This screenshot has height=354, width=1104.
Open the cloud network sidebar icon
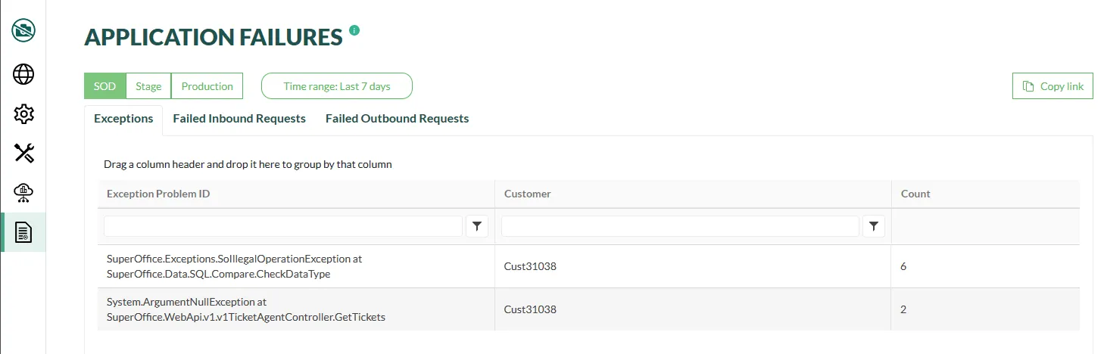coord(23,193)
